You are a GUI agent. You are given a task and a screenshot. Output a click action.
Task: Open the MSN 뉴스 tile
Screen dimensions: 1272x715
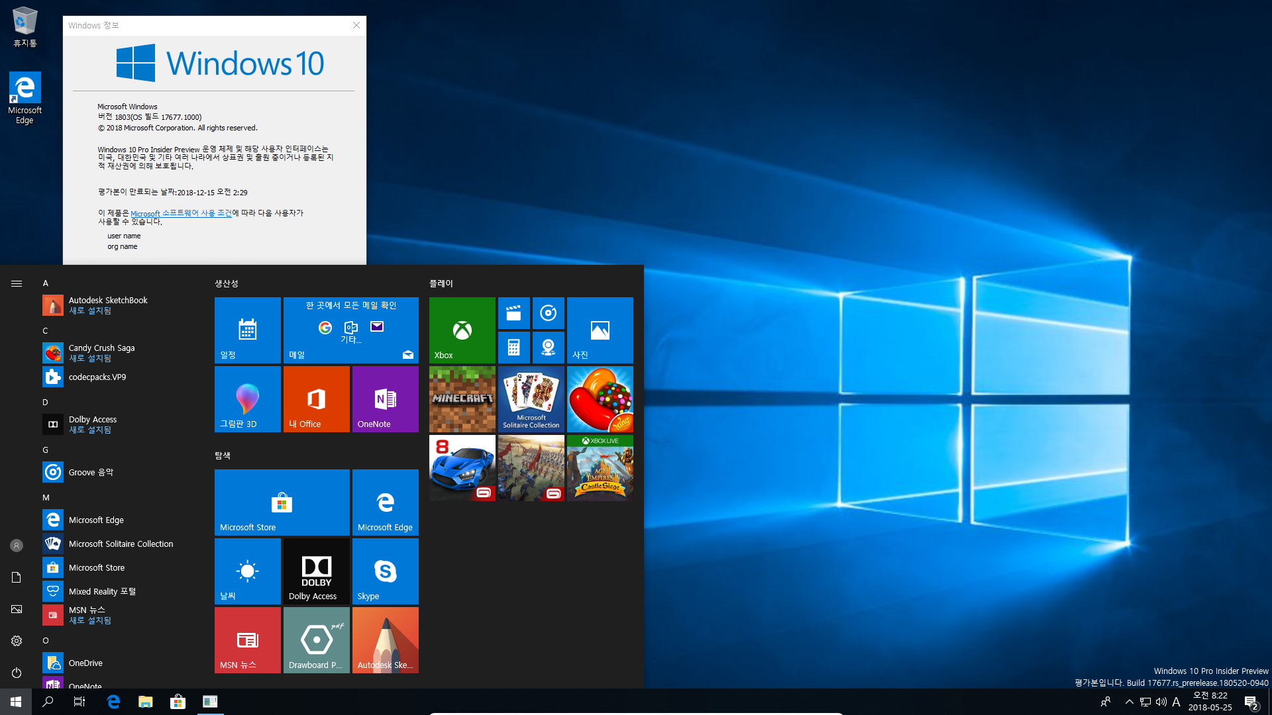point(248,640)
